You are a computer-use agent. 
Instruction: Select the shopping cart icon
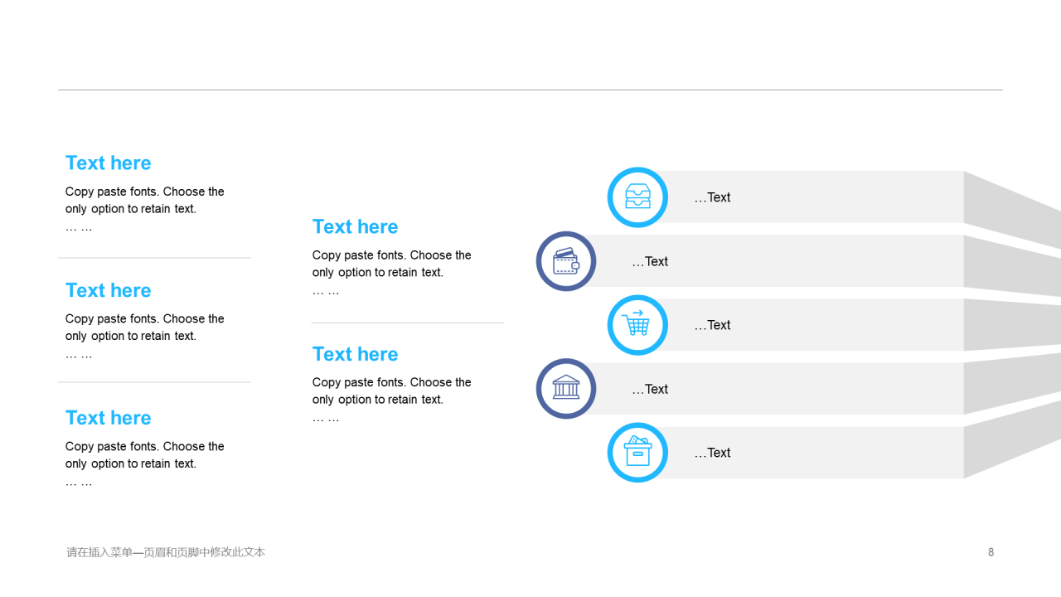(637, 325)
